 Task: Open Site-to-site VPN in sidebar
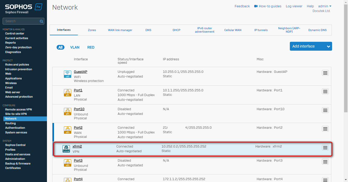(x=16, y=114)
